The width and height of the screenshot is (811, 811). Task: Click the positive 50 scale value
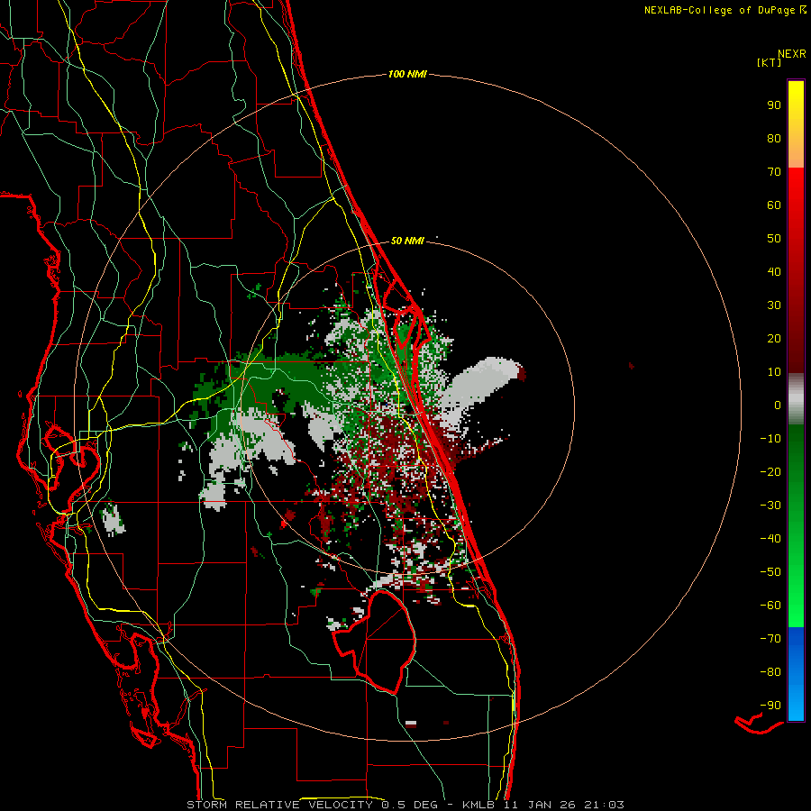[x=774, y=239]
